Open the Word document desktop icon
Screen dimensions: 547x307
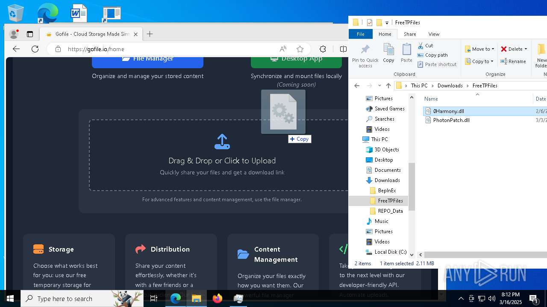click(79, 13)
